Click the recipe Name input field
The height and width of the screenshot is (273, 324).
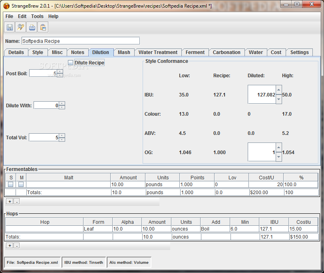pyautogui.click(x=81, y=41)
